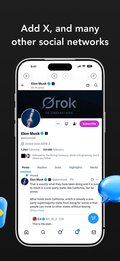
Task: Open the three-dot more options button
Action: (x=58, y=124)
